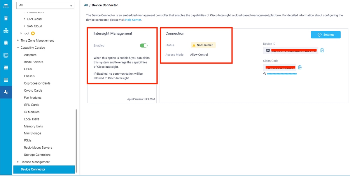The image size is (350, 177).
Task: Click the "Allow Control" access mode value
Action: tap(199, 55)
